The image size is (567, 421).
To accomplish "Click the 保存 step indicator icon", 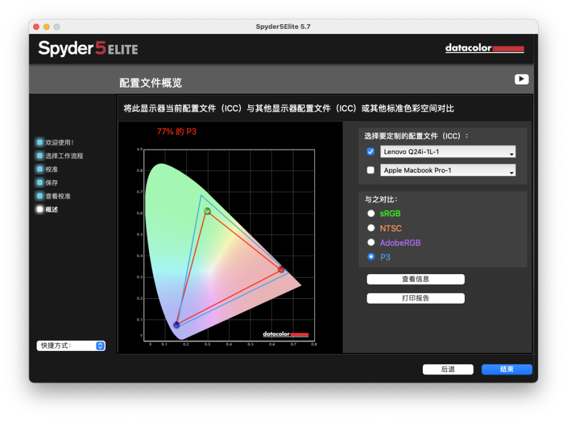I will pyautogui.click(x=40, y=182).
